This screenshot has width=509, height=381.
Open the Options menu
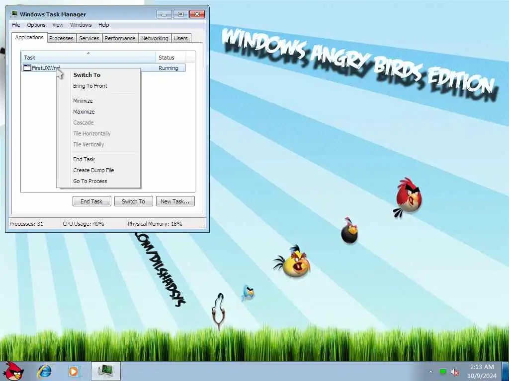pos(36,25)
